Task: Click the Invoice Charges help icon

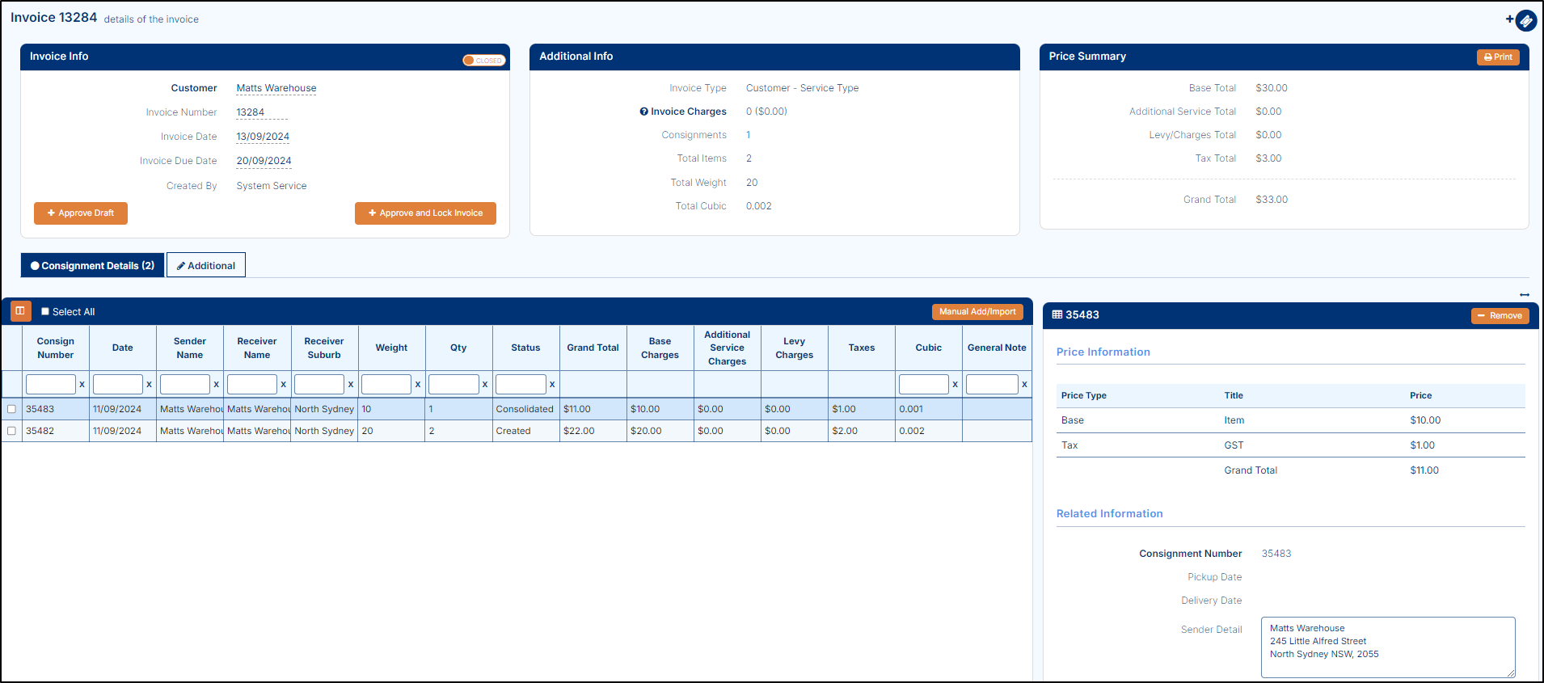Action: tap(643, 112)
